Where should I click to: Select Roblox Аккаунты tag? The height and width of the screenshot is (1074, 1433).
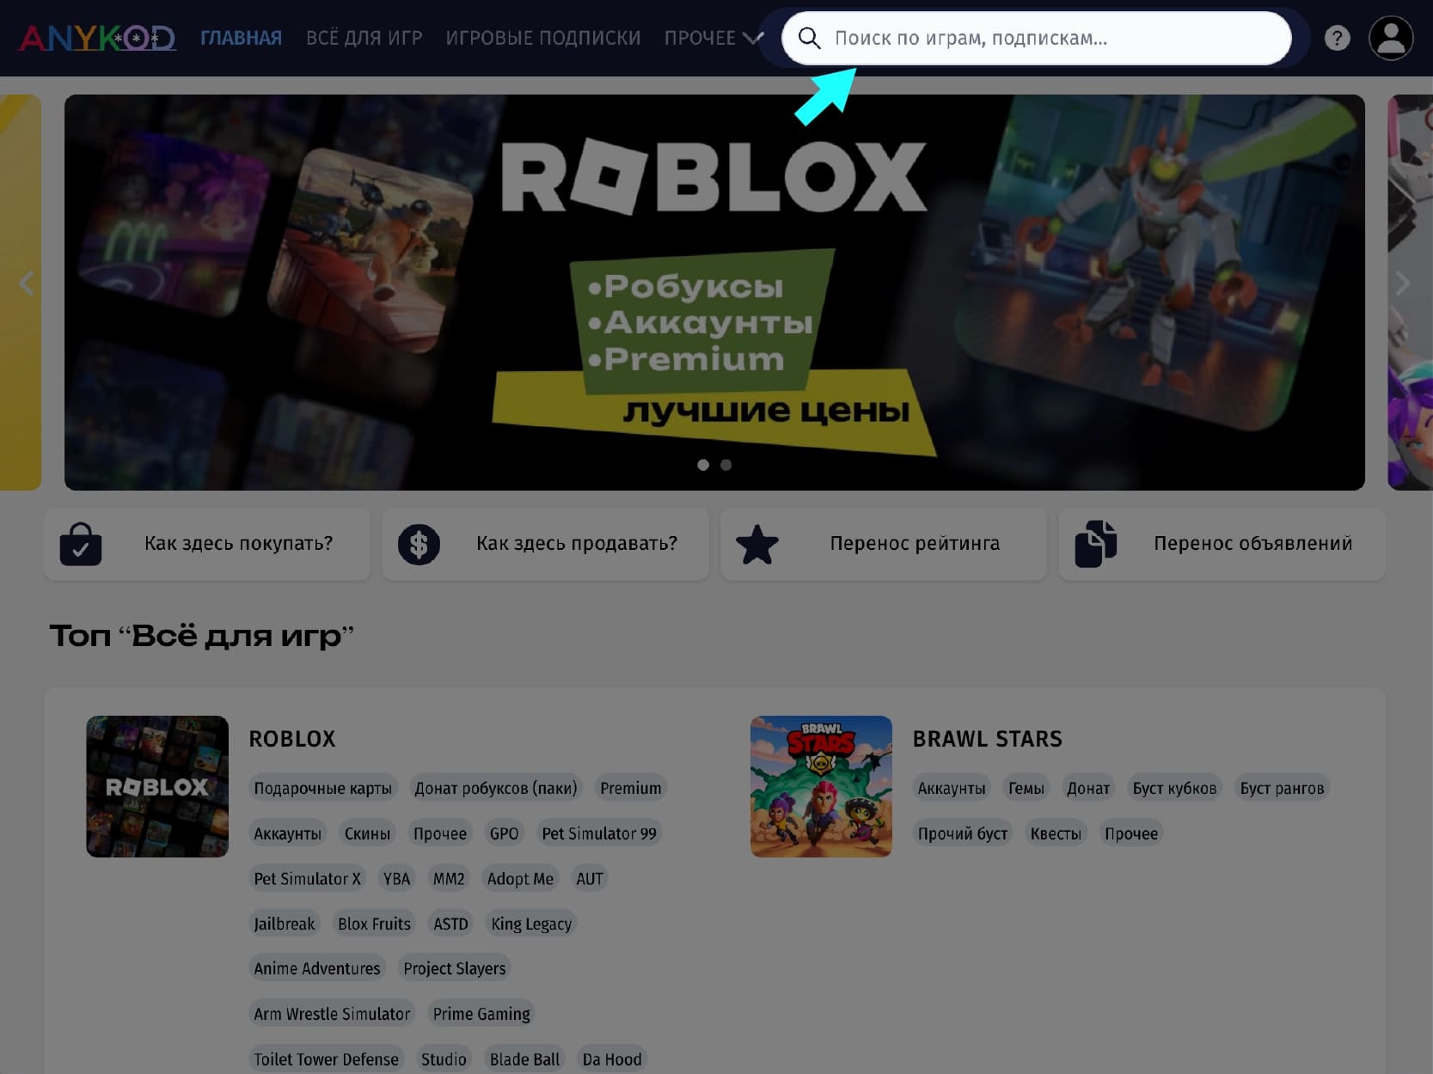pyautogui.click(x=287, y=833)
